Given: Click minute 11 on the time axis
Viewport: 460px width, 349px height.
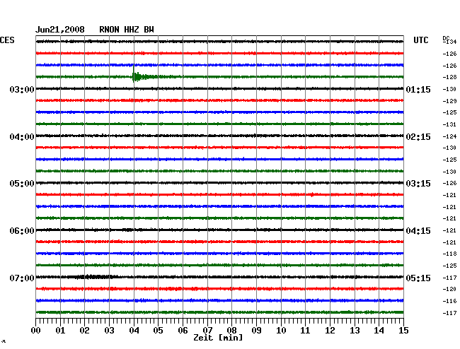Looking at the screenshot, I should [305, 330].
